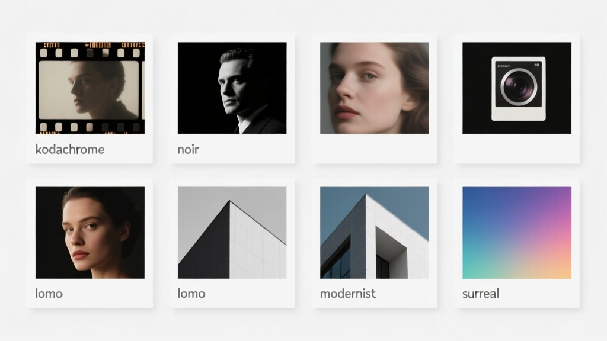607x341 pixels.
Task: Click the "lomo" label under woman portrait
Action: click(x=49, y=294)
